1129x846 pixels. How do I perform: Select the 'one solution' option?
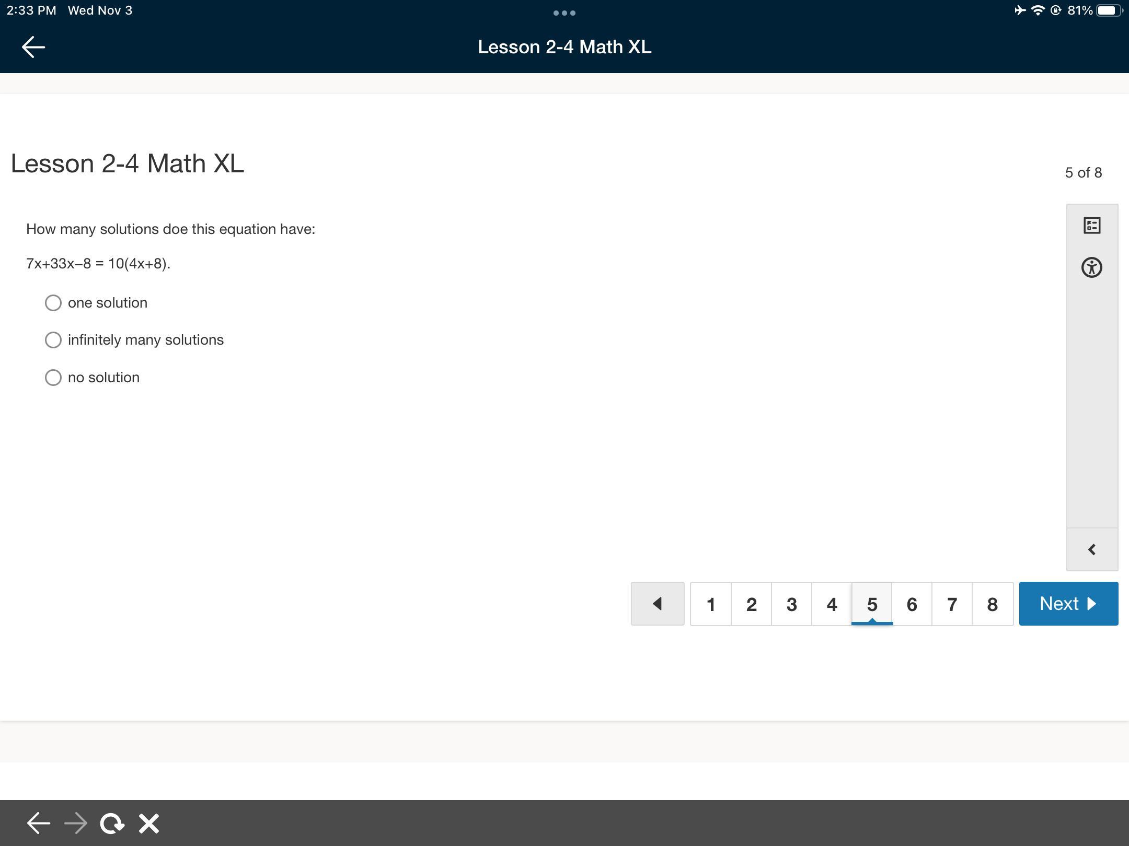coord(53,303)
